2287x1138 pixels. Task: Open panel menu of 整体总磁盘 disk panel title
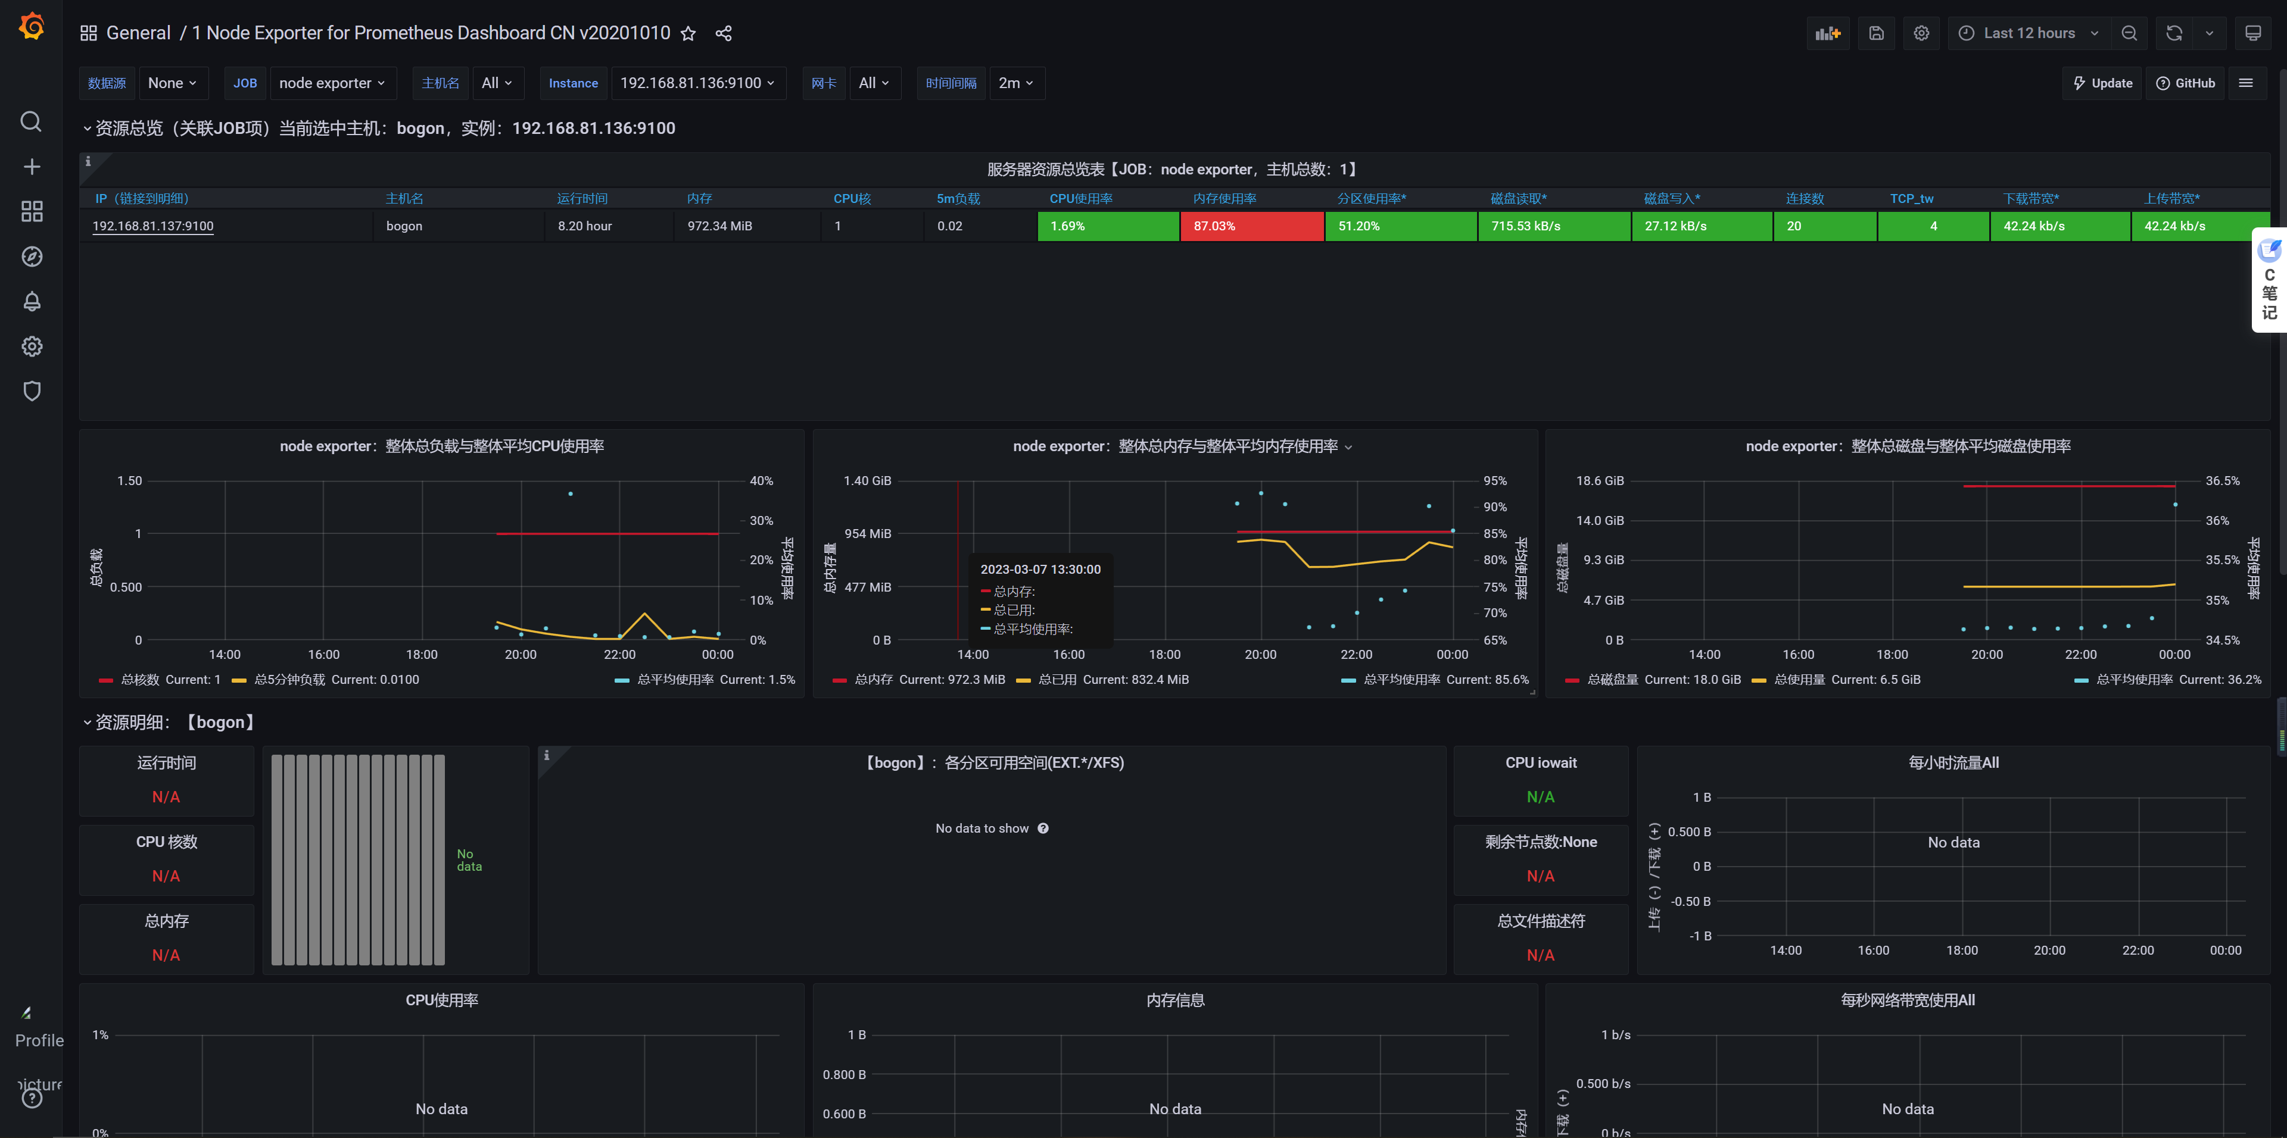(x=1908, y=446)
